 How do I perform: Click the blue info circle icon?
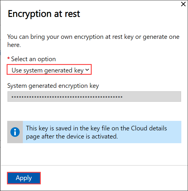tap(15, 132)
